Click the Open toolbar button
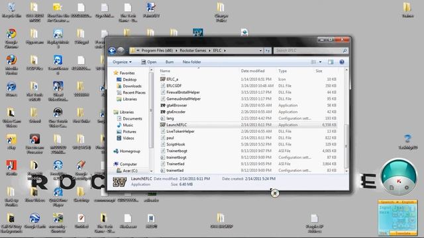Screen dimensions: 424x238 [x=148, y=62]
